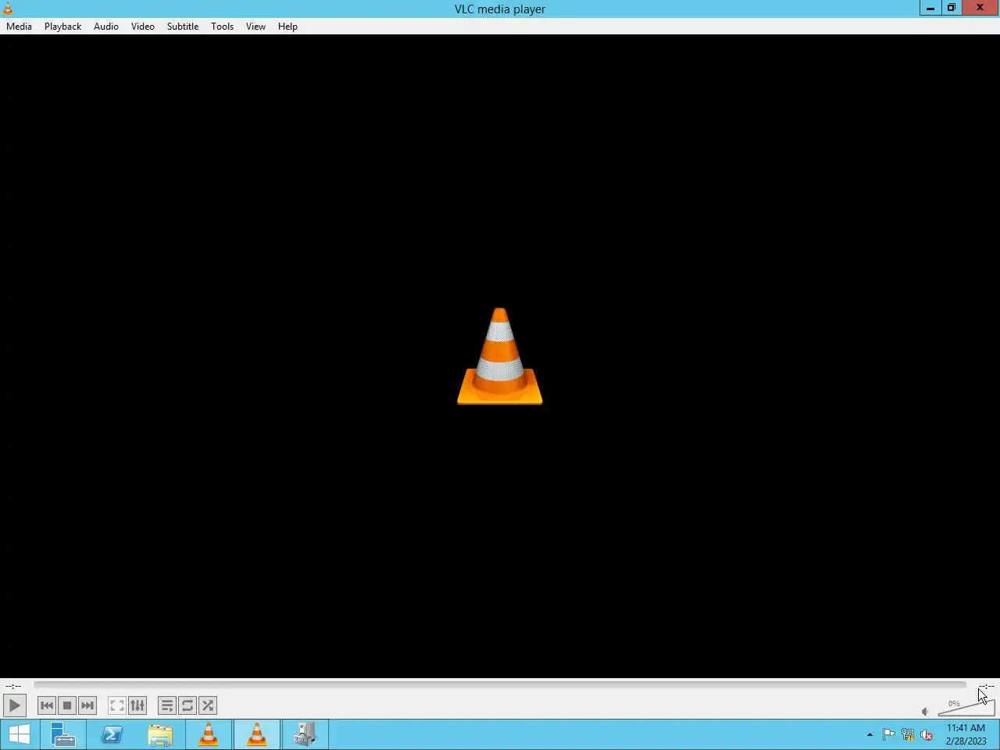
Task: Open File Explorer from taskbar
Action: 160,734
